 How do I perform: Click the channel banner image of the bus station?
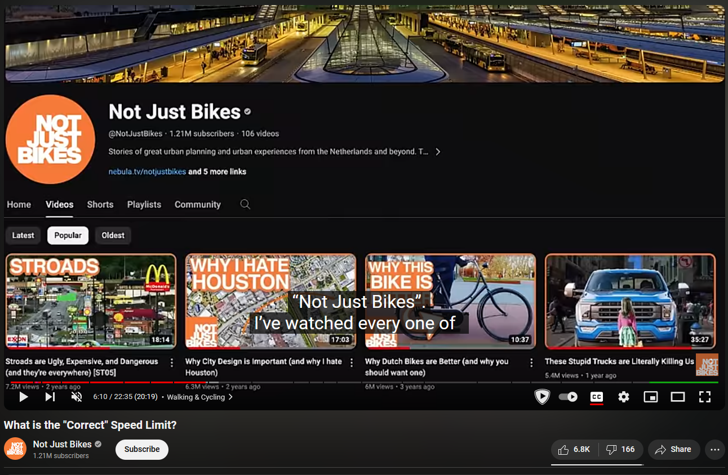pos(365,44)
